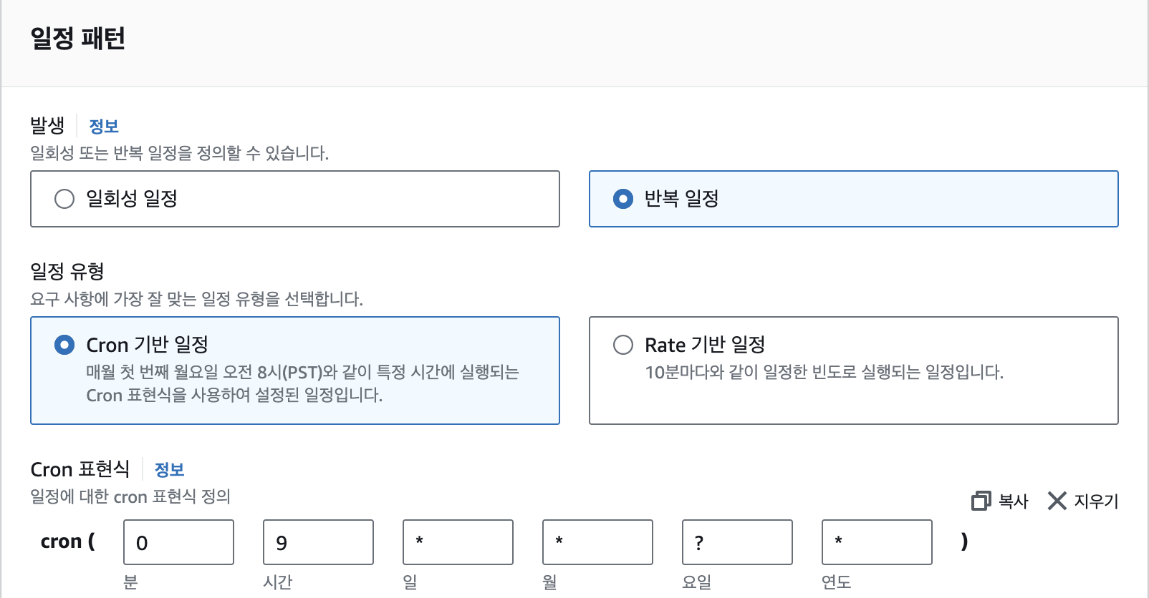
Task: Click the Cron 기반 일정 description text
Action: click(x=302, y=383)
